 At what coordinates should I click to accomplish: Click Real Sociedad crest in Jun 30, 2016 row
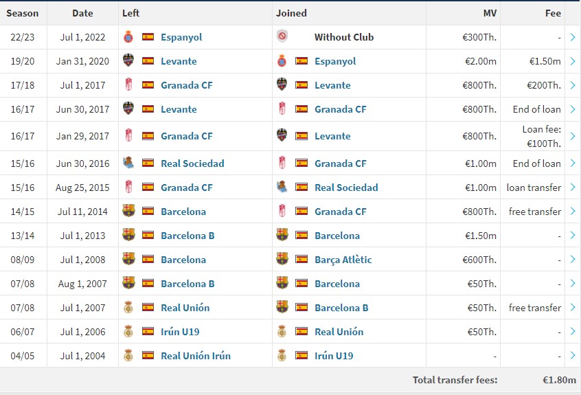[x=128, y=163]
